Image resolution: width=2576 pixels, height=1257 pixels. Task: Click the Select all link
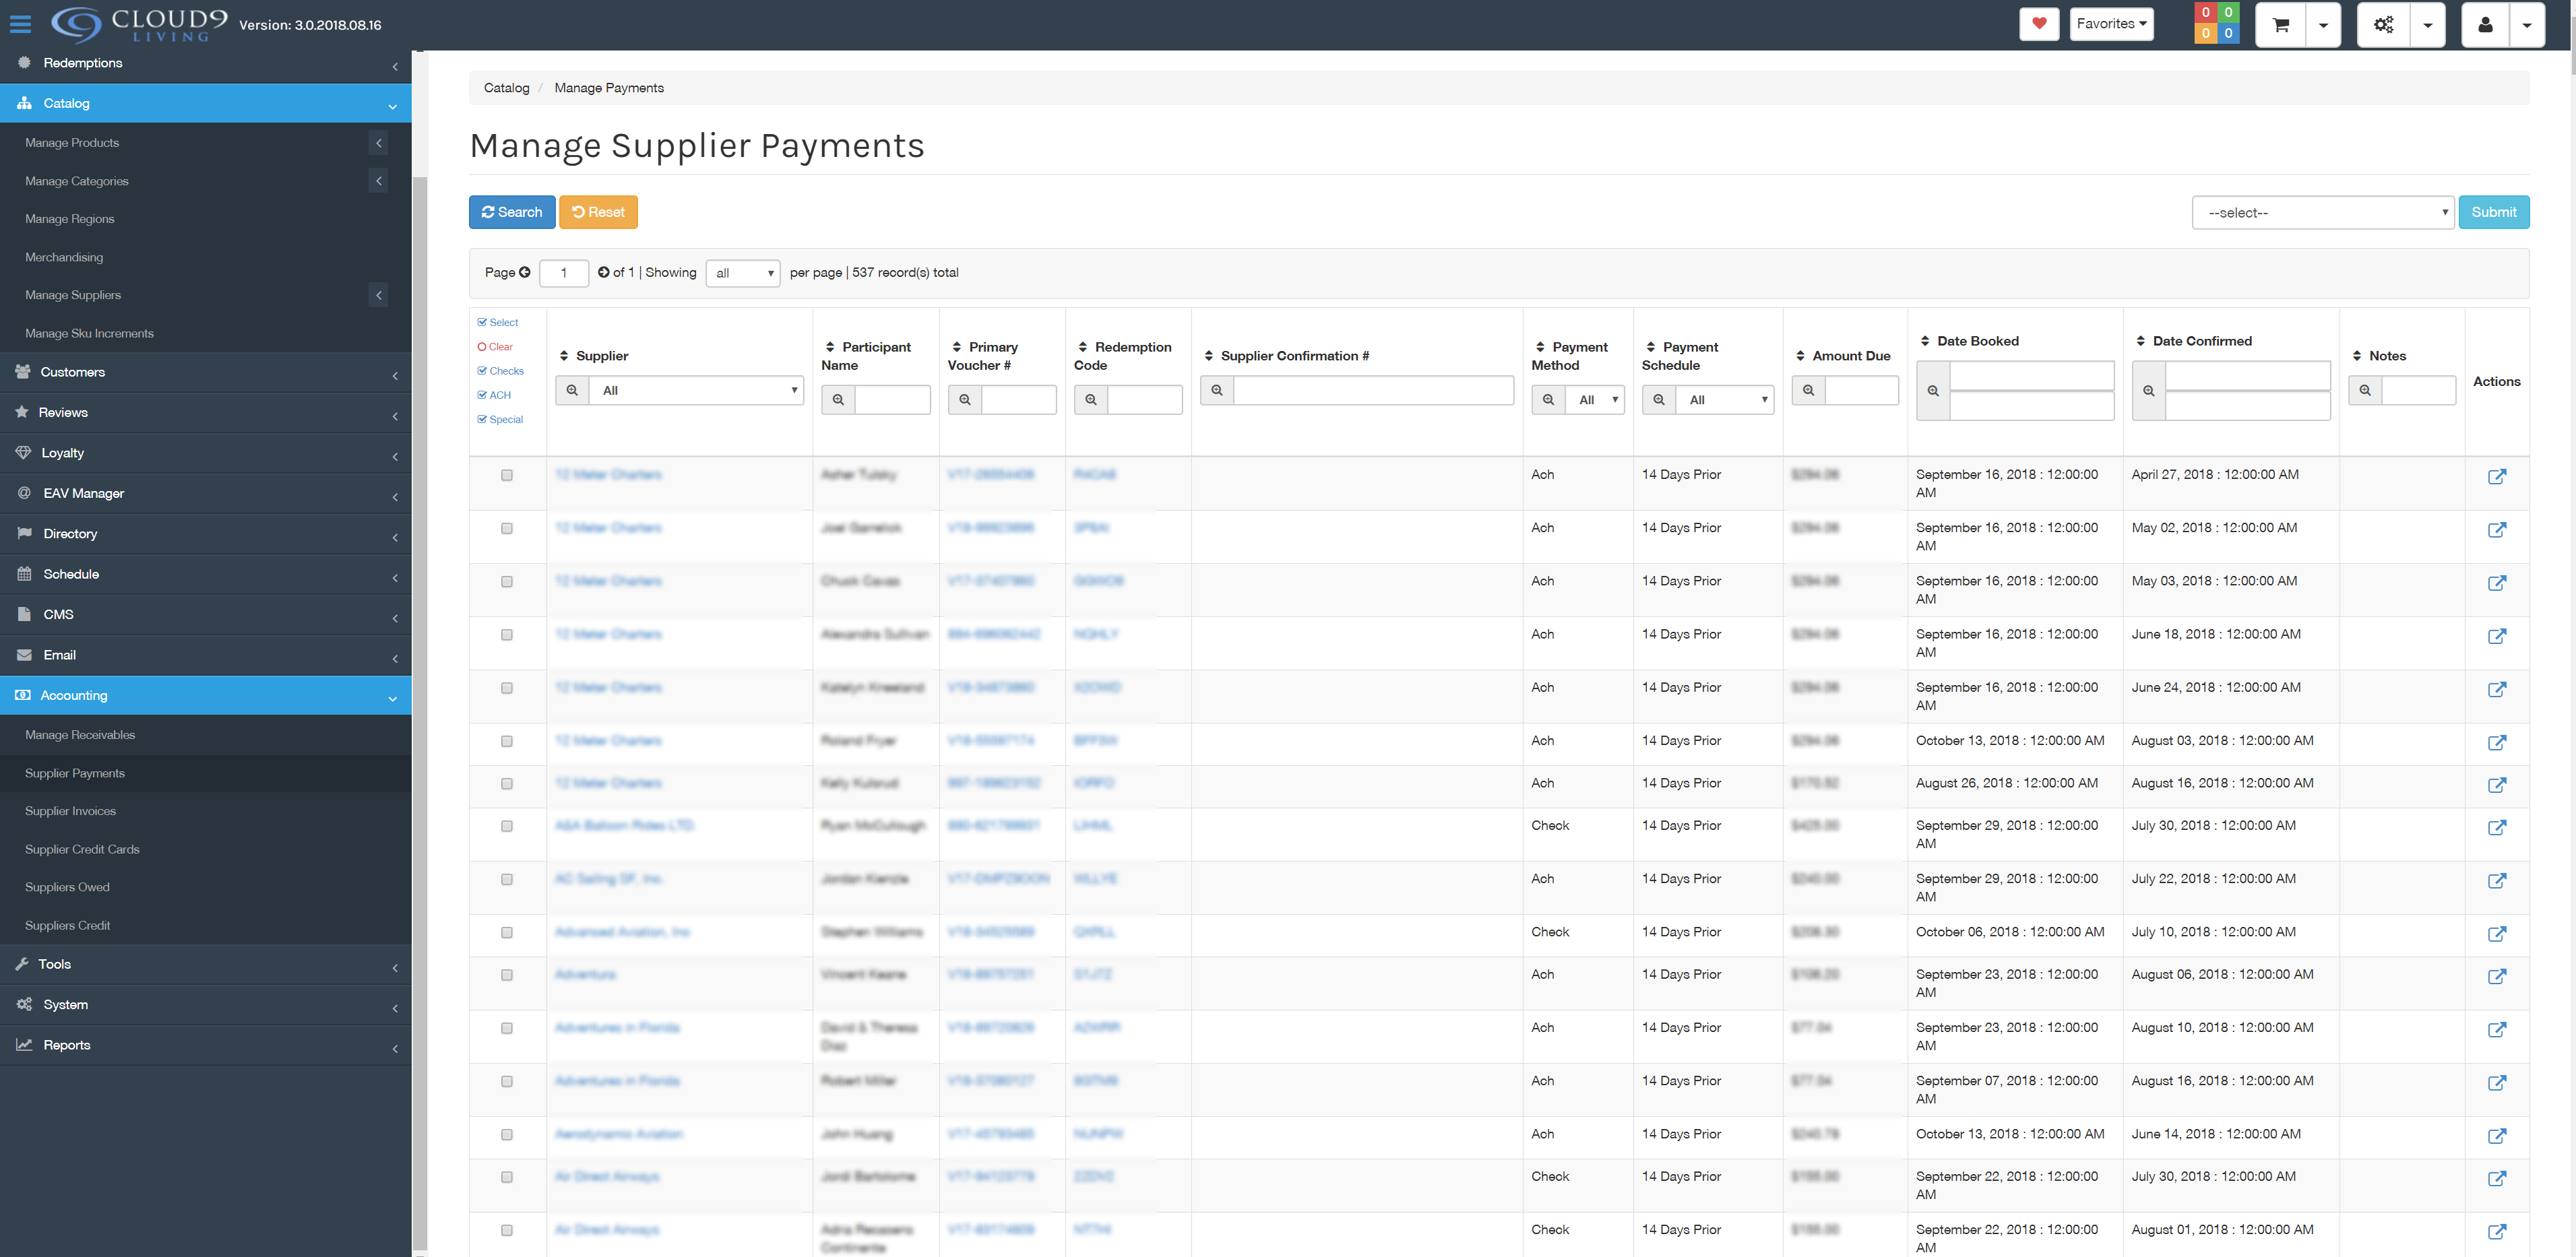[x=498, y=322]
